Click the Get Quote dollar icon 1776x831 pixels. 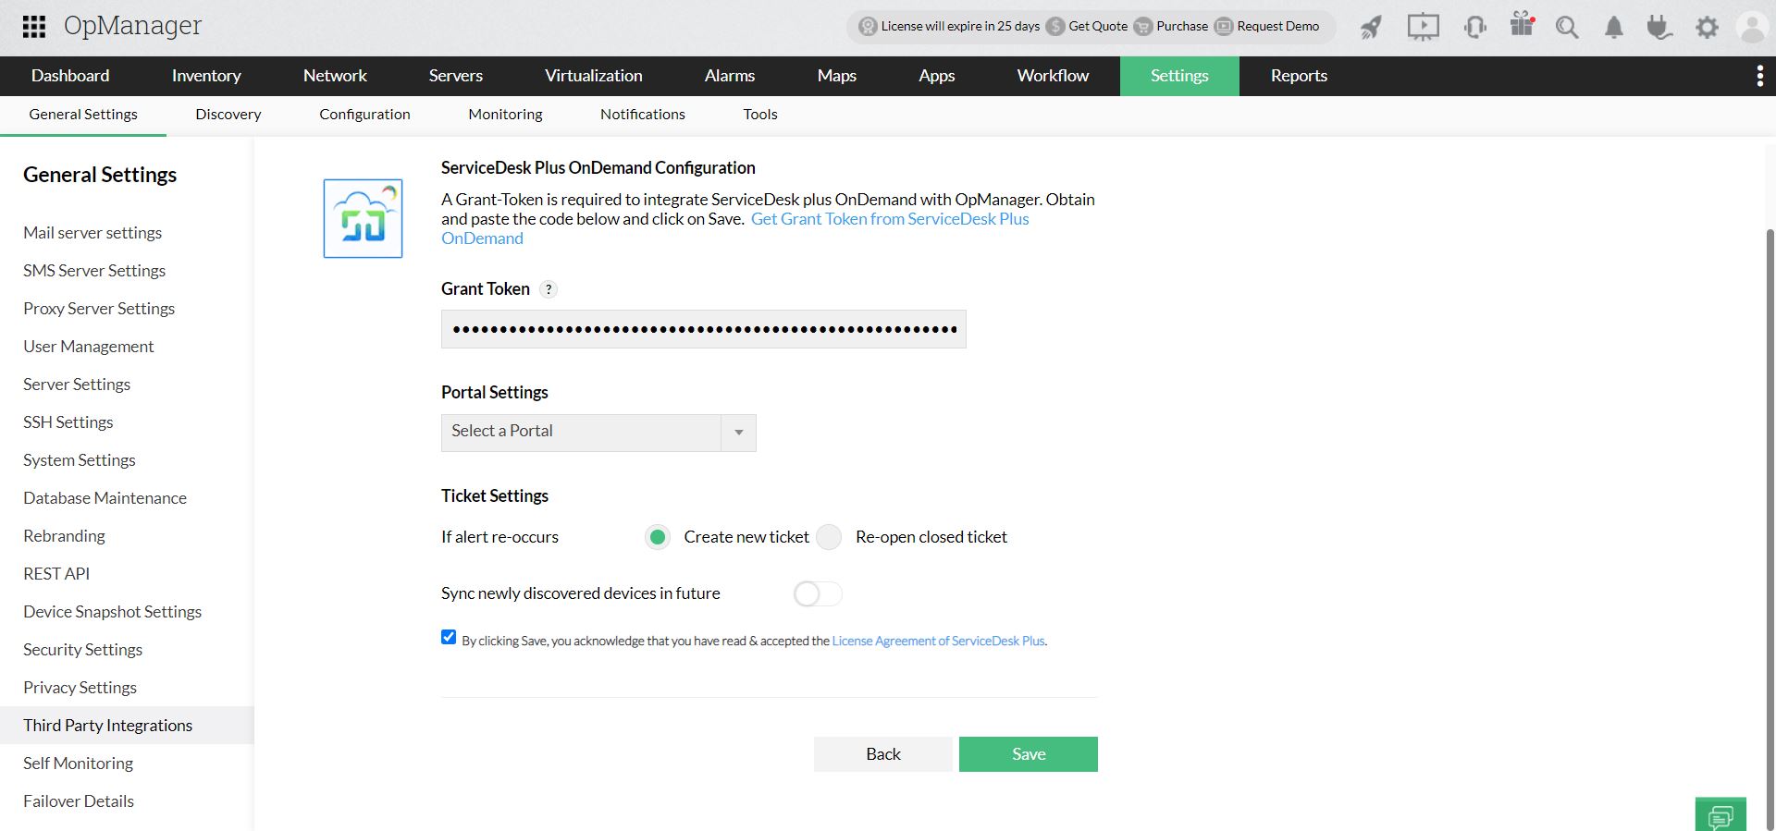1055,27
